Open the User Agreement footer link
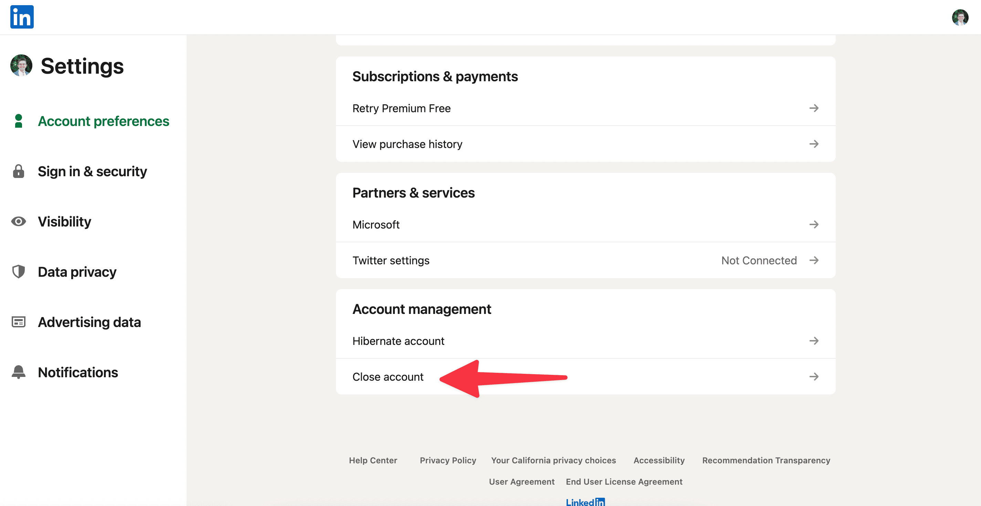 point(521,482)
